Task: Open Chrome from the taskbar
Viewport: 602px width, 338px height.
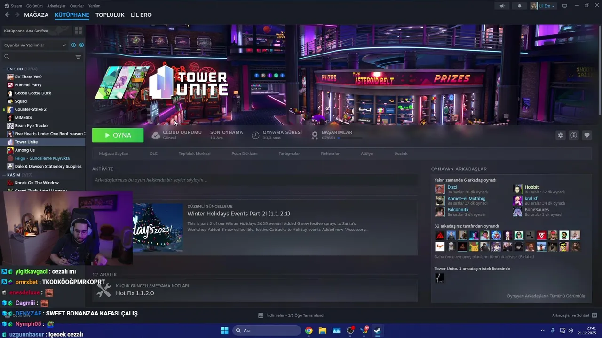Action: pos(309,330)
